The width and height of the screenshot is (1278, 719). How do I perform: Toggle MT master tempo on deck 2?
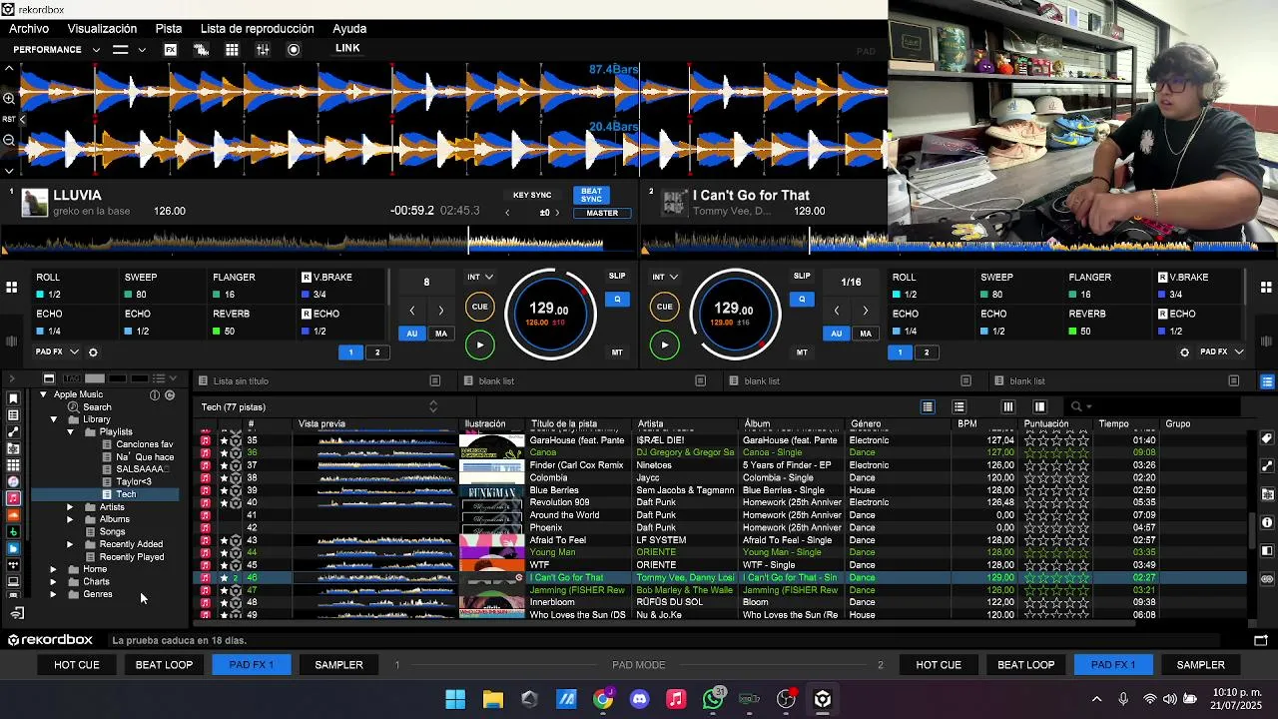click(802, 353)
